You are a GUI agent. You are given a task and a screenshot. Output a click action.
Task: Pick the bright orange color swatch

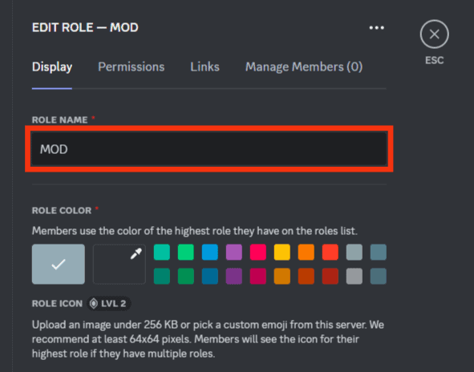(x=306, y=252)
